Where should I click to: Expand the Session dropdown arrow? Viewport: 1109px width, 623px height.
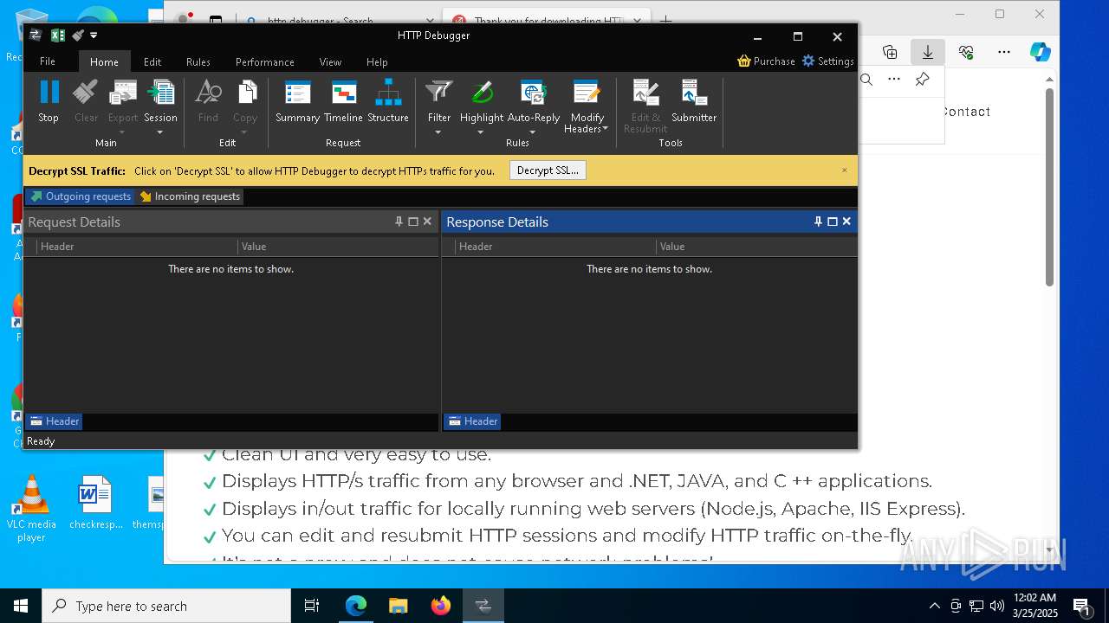tap(160, 132)
